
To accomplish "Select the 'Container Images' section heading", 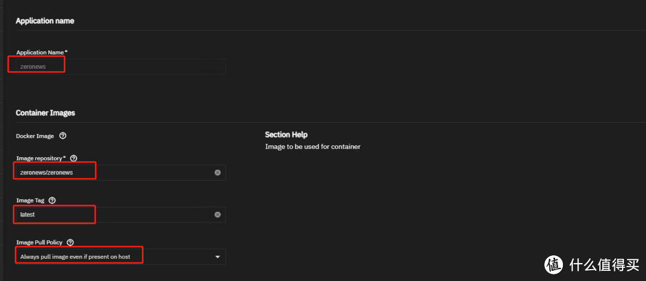I will (45, 112).
